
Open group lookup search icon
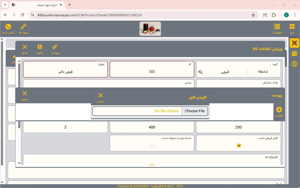(201, 72)
